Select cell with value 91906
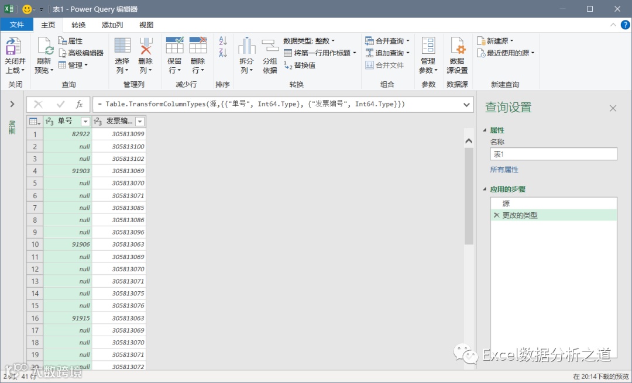 tap(68, 244)
